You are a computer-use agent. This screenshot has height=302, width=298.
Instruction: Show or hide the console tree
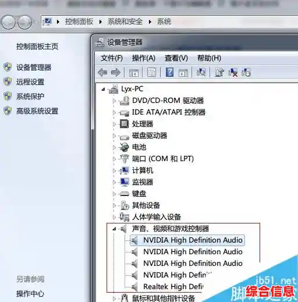(x=134, y=73)
